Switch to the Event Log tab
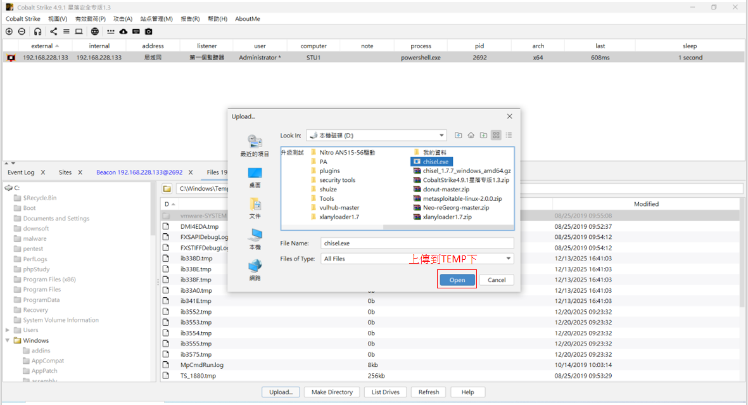Screen dimensions: 748x405 pos(21,172)
